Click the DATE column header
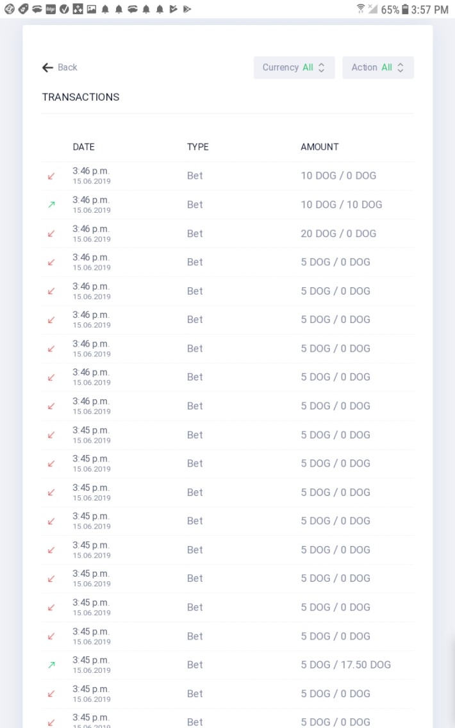The width and height of the screenshot is (455, 728). (x=83, y=147)
